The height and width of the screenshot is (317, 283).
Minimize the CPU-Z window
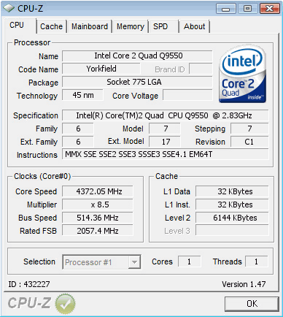point(226,9)
